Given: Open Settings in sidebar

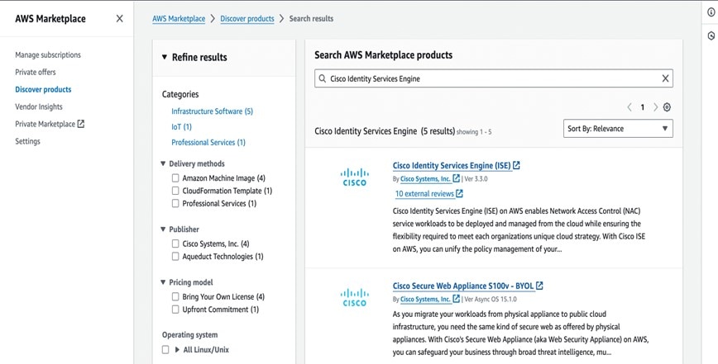Looking at the screenshot, I should 27,142.
